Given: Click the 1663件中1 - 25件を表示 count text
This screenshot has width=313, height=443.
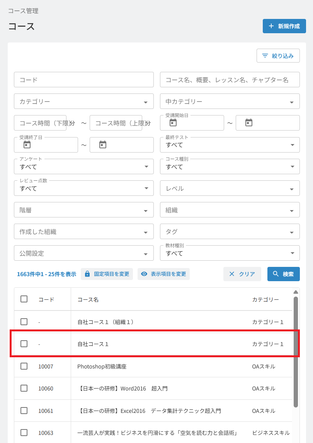Looking at the screenshot, I should coord(46,274).
